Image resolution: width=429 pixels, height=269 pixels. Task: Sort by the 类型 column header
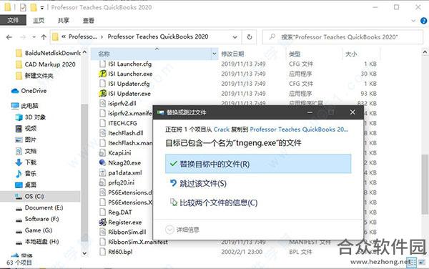pos(295,54)
